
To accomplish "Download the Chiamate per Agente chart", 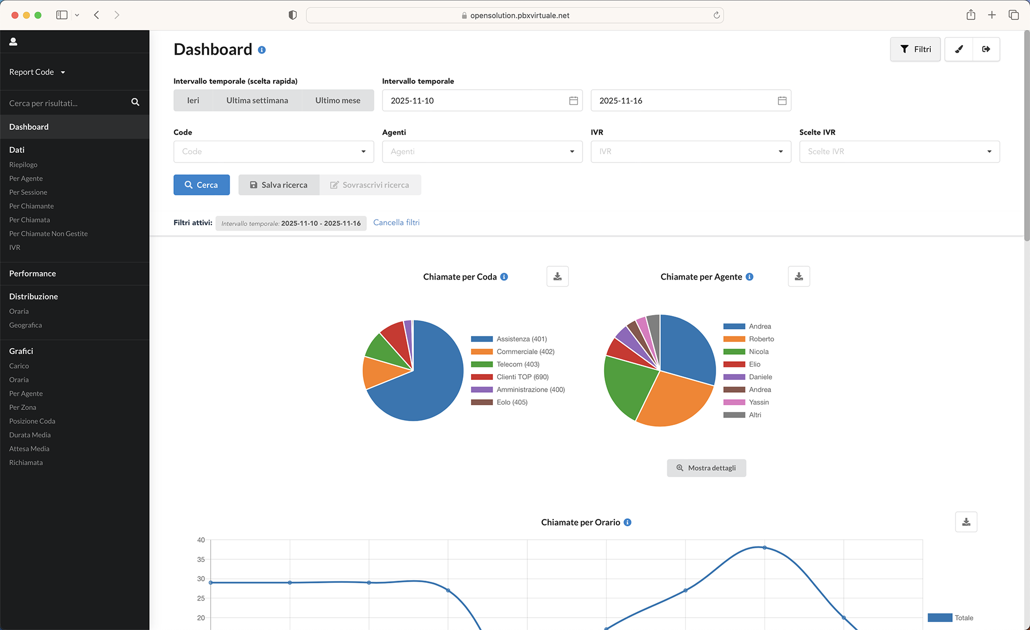I will (x=799, y=276).
